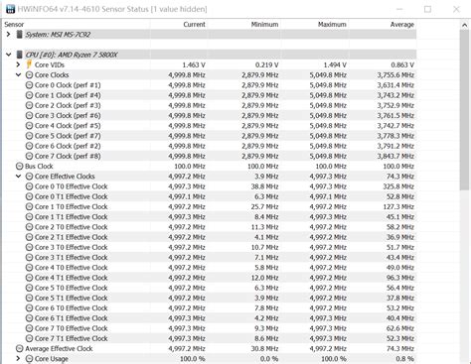Collapse the Core Effective Clocks group
471x364 pixels.
(18, 177)
